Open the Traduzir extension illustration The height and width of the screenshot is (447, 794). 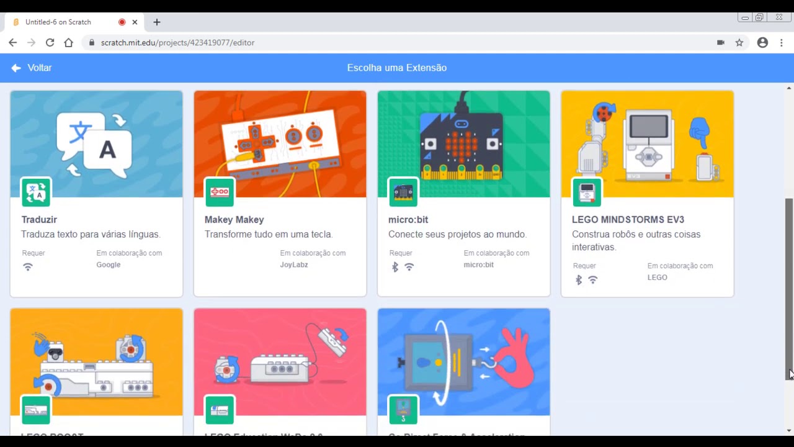coord(97,144)
